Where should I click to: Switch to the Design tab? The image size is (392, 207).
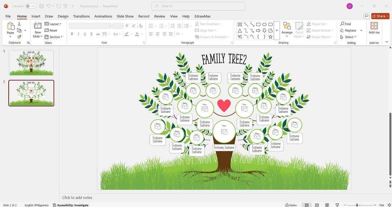(63, 16)
